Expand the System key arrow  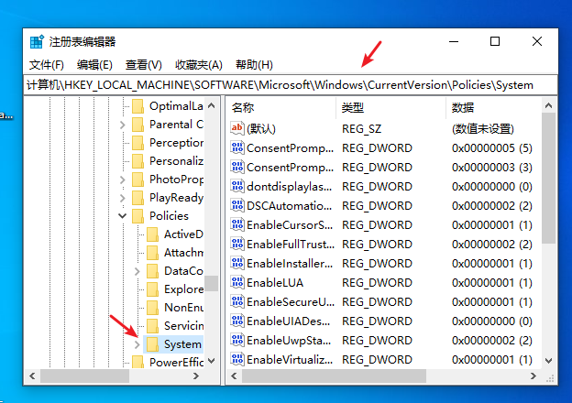coord(137,344)
